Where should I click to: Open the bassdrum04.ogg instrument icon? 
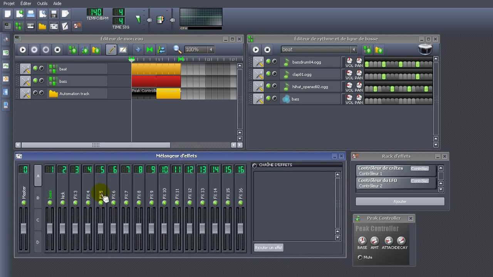pos(286,62)
